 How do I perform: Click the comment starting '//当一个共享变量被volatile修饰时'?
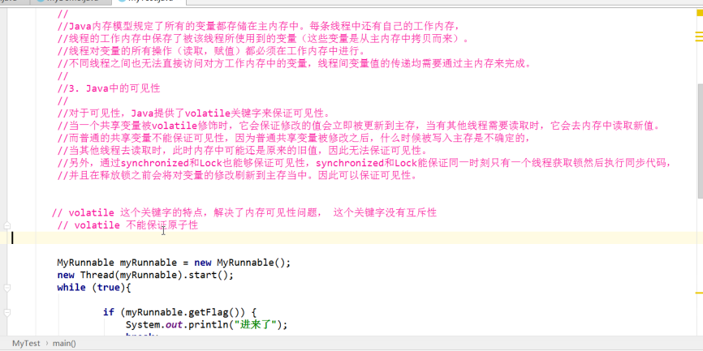point(360,126)
